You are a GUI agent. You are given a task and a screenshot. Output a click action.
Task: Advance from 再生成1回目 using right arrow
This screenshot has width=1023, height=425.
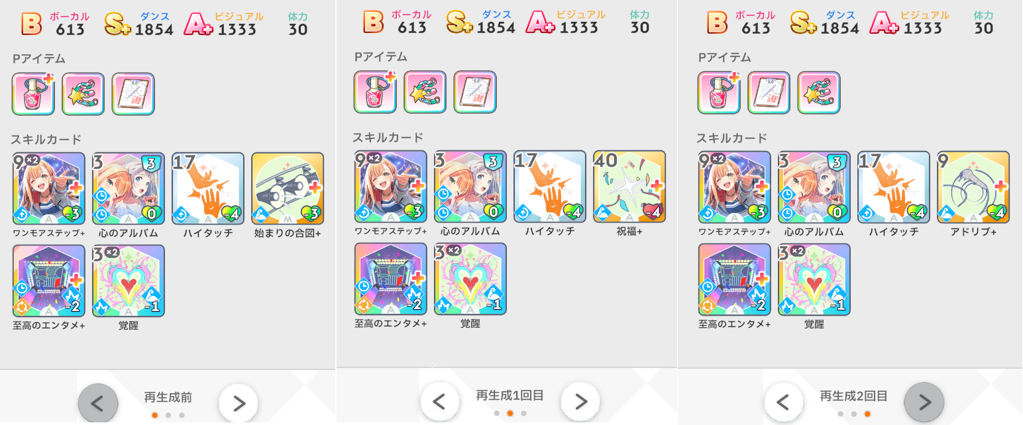click(x=580, y=401)
